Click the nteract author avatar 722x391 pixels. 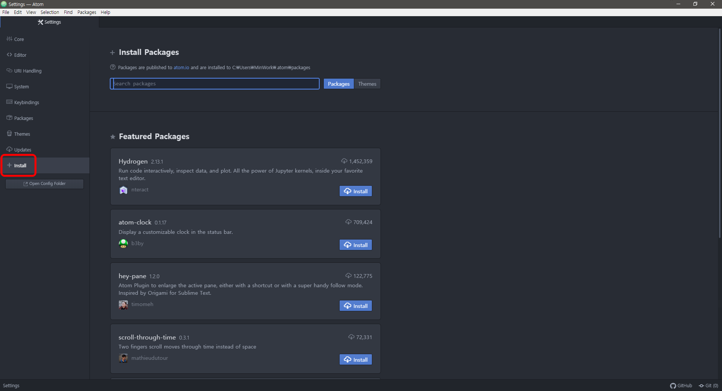(123, 190)
